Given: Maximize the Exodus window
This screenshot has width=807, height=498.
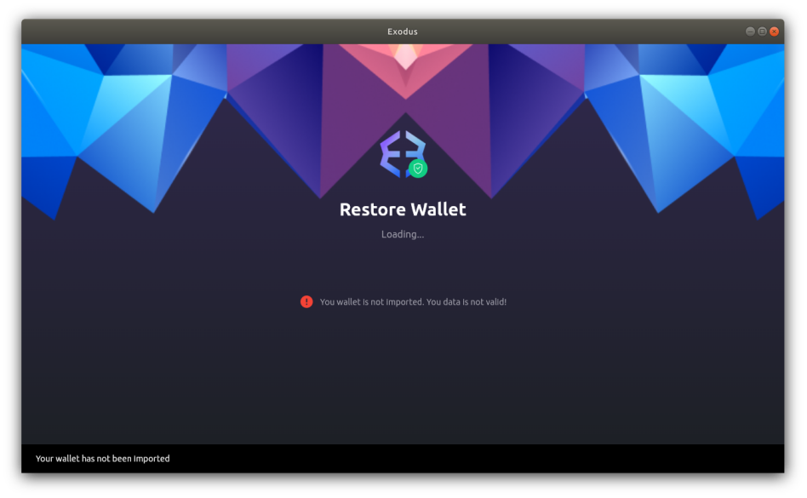Looking at the screenshot, I should pos(762,31).
